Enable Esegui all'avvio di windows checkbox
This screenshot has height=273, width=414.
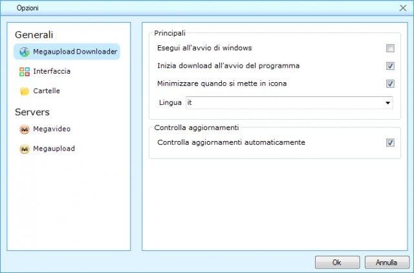tap(390, 49)
